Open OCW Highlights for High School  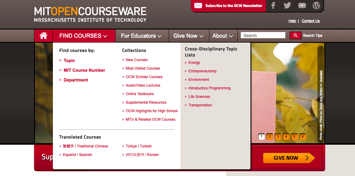point(152,111)
